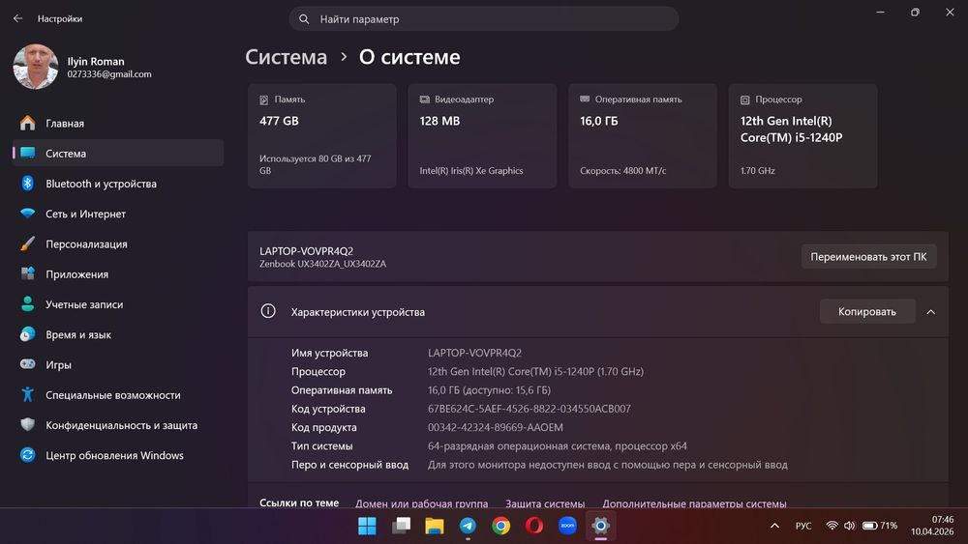
Task: Open File Explorer from taskbar
Action: point(434,526)
